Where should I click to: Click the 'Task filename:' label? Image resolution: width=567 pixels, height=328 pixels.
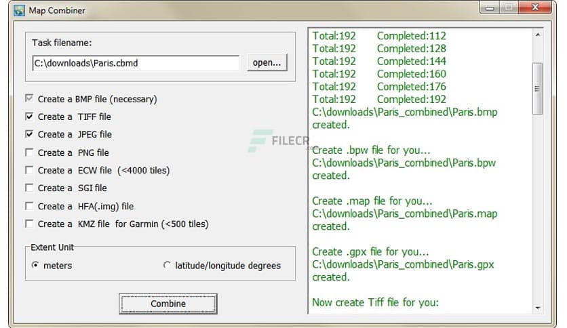click(x=62, y=43)
